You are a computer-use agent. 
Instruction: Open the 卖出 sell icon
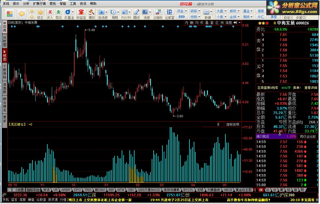click(x=58, y=14)
